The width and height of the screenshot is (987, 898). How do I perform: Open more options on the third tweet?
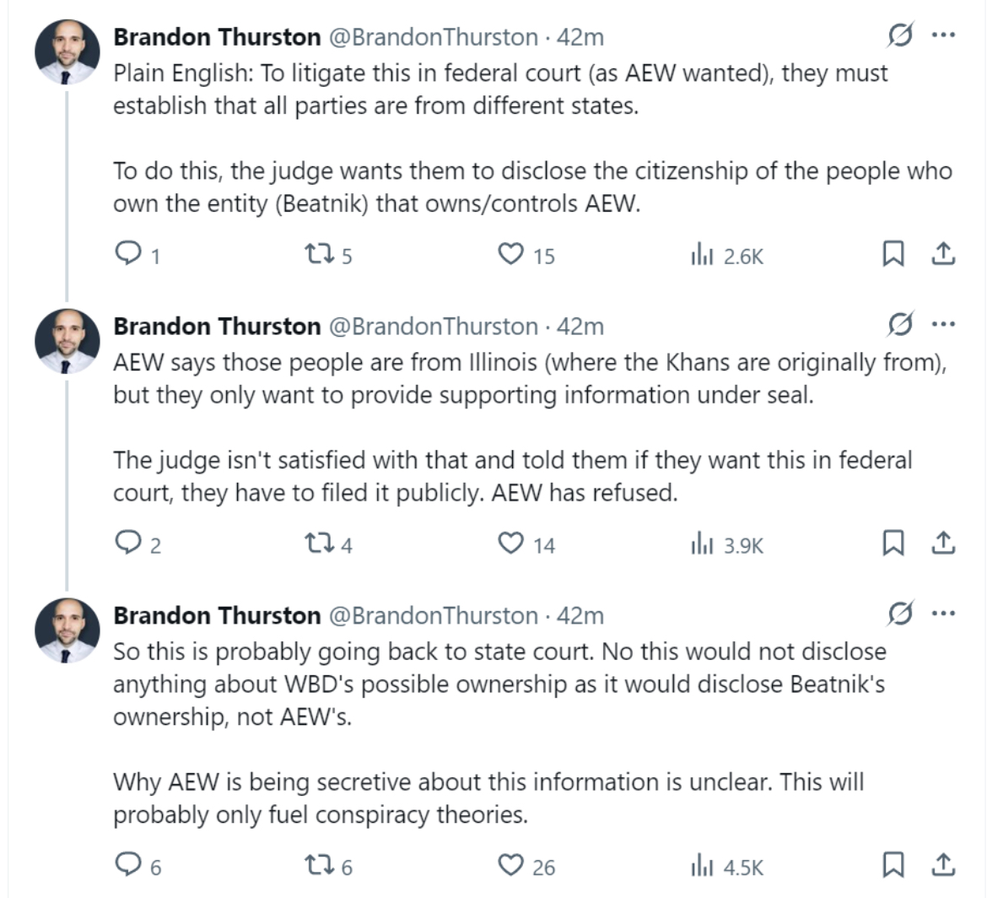(943, 614)
